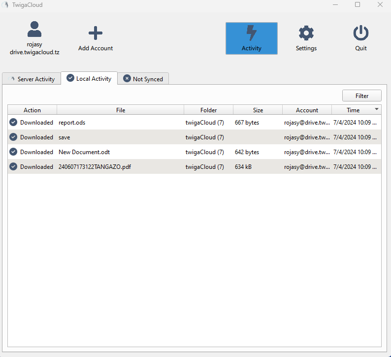
Task: Click the TwigaCloud title bar app icon
Action: [x=5, y=4]
